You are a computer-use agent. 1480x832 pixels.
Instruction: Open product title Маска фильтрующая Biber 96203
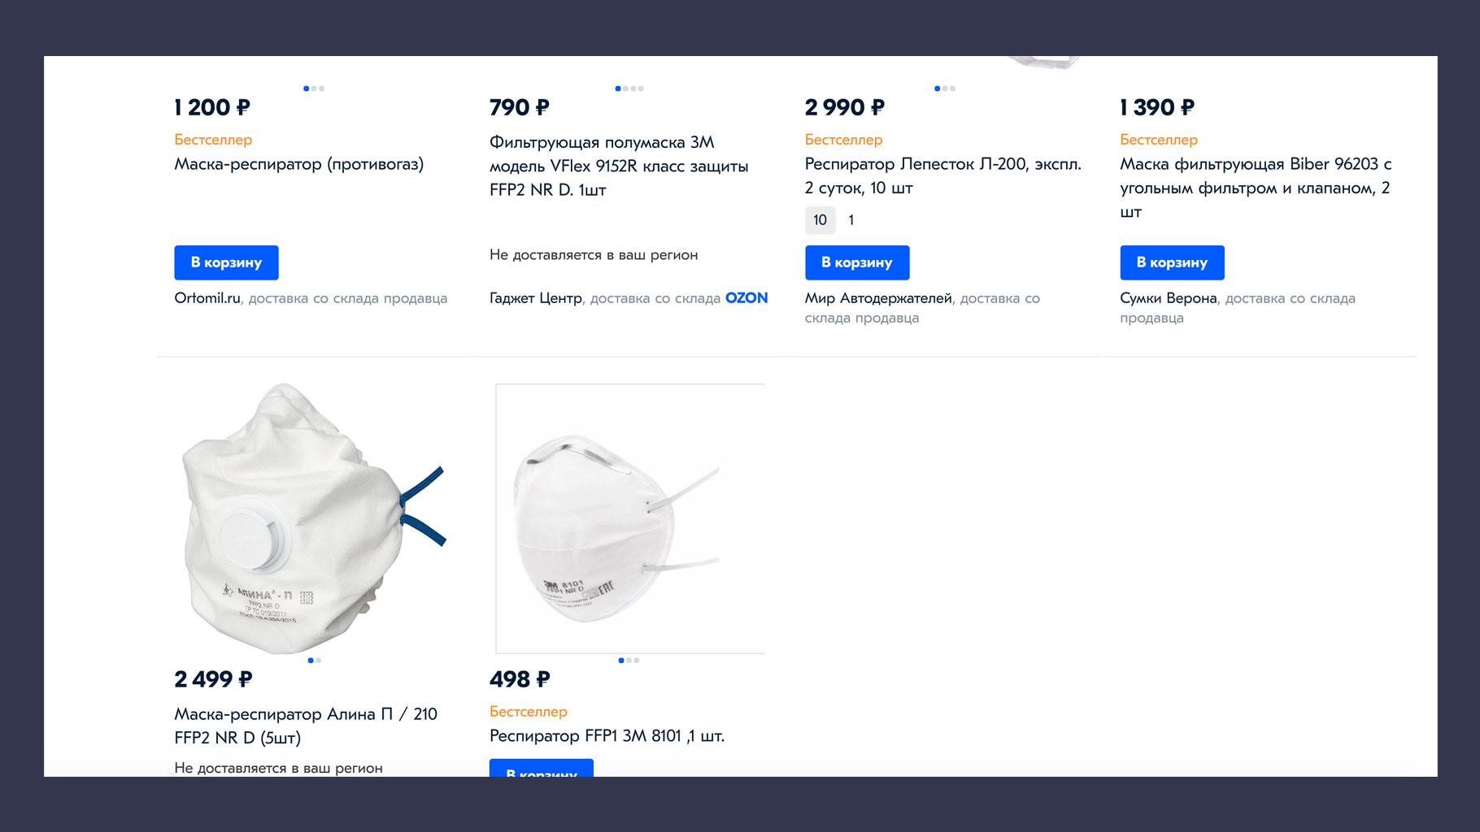click(1256, 188)
